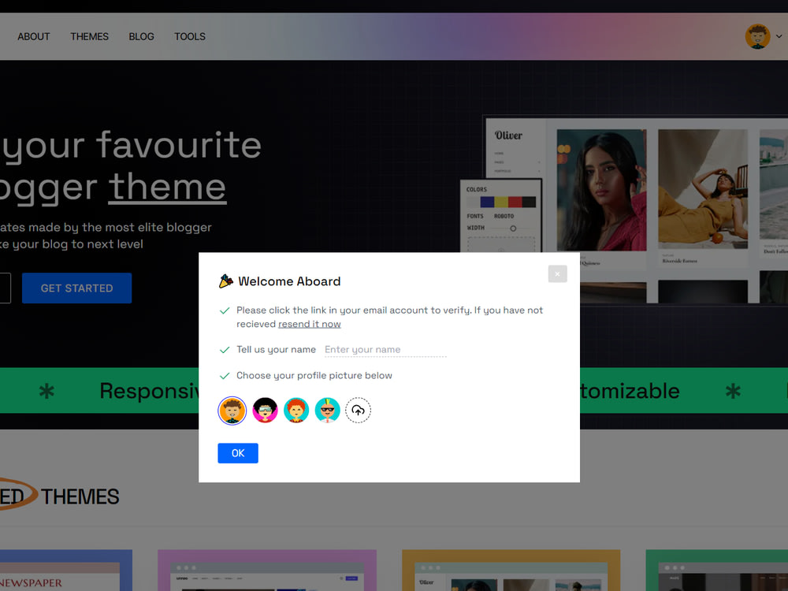The image size is (788, 591).
Task: Click the underlined theme heading word
Action: 167,187
